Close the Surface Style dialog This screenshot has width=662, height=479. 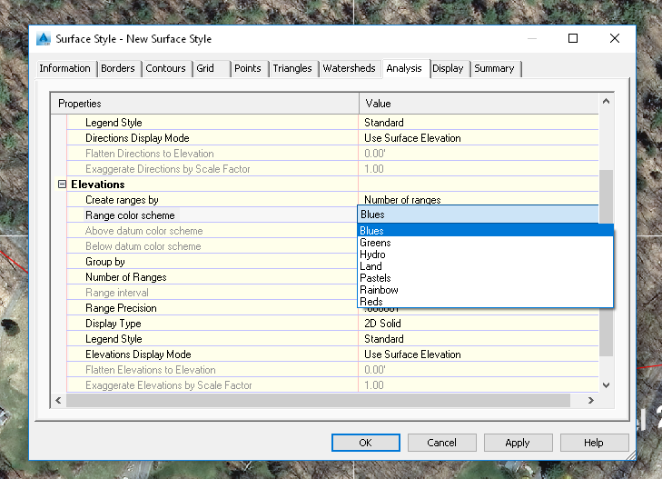615,38
